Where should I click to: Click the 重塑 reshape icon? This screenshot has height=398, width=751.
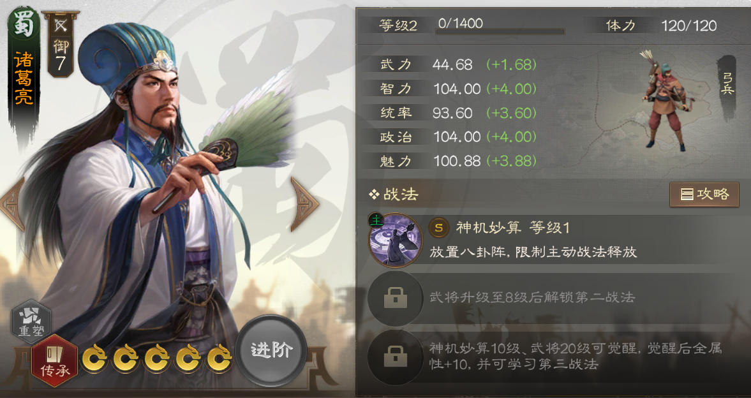pyautogui.click(x=31, y=321)
